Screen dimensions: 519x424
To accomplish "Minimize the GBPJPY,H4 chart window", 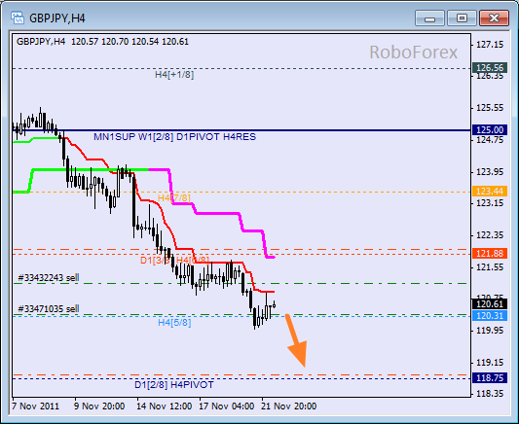I will (x=429, y=18).
